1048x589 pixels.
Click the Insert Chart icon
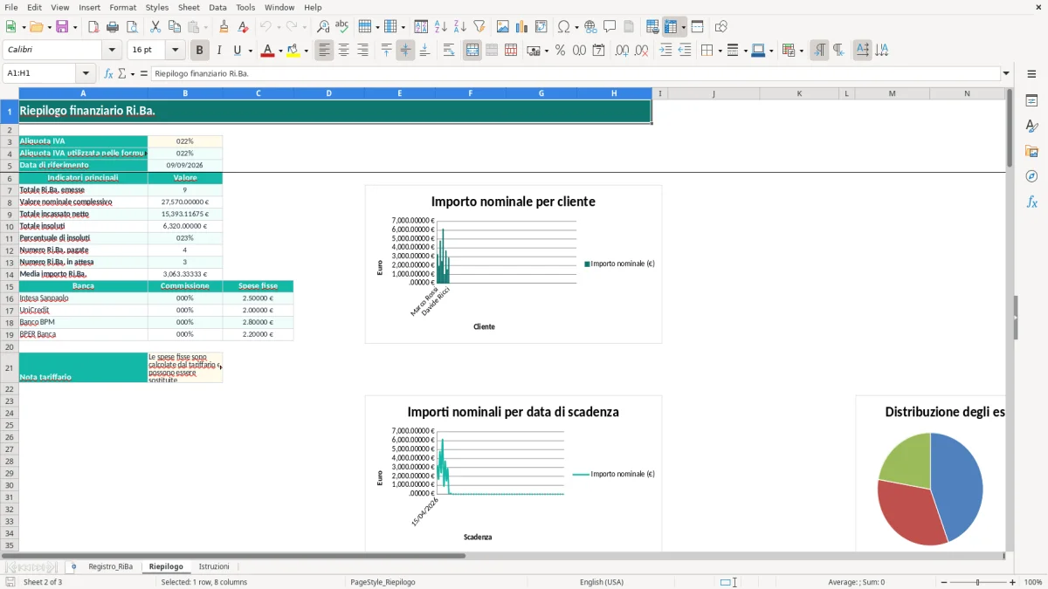point(522,27)
